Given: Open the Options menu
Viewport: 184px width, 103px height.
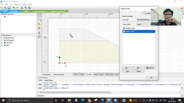Looking at the screenshot, I should pos(17,4).
